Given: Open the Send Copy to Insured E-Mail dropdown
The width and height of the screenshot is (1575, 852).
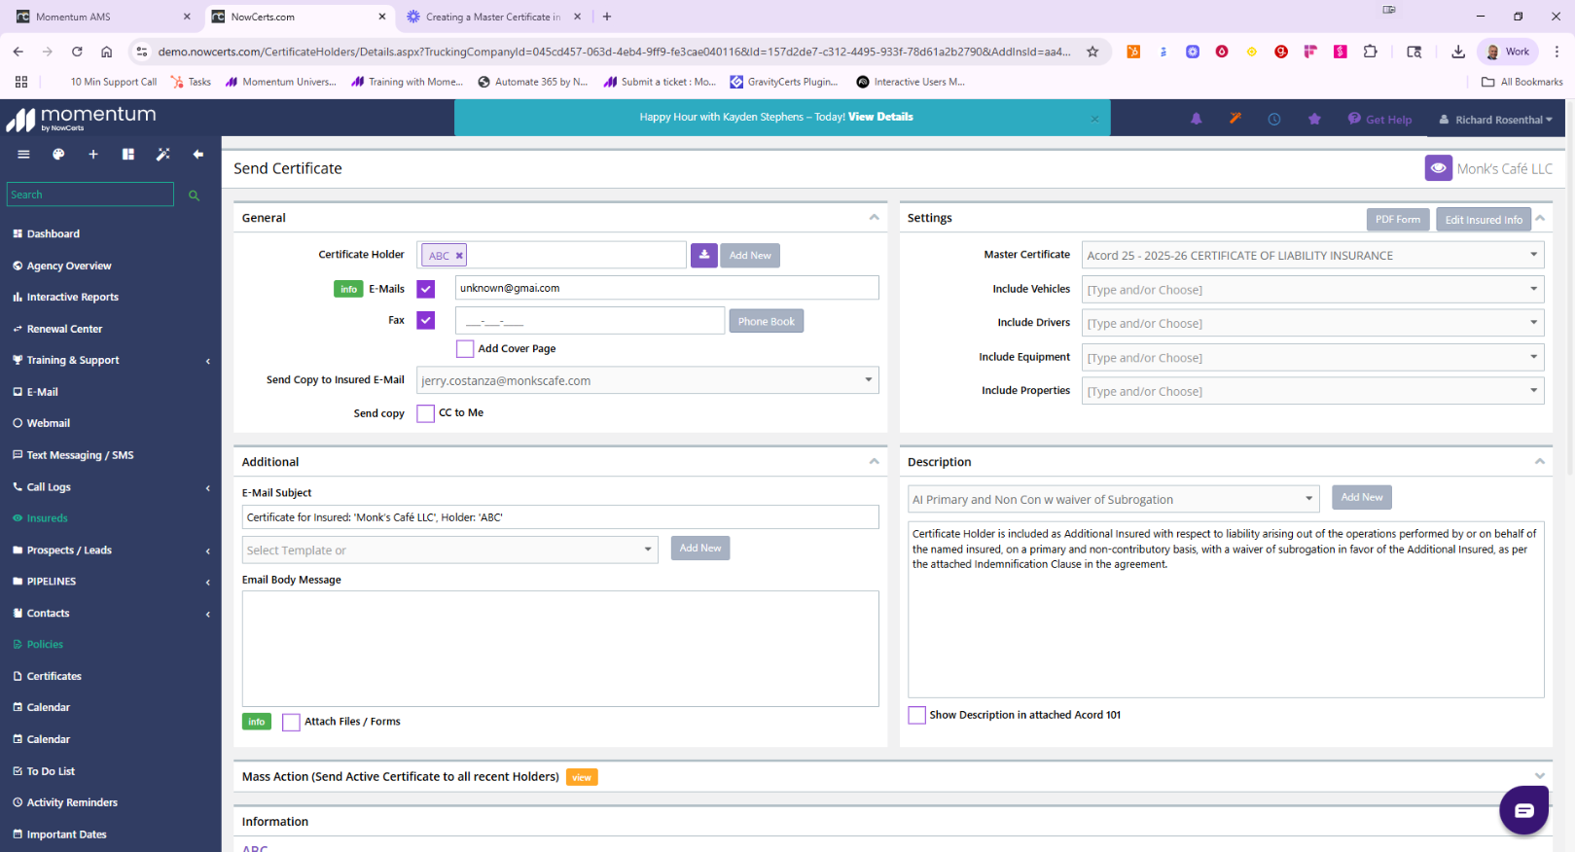Looking at the screenshot, I should pos(648,380).
